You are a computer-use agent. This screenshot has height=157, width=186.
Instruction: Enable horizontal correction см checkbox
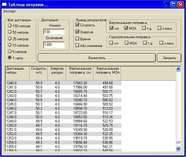tap(111, 43)
